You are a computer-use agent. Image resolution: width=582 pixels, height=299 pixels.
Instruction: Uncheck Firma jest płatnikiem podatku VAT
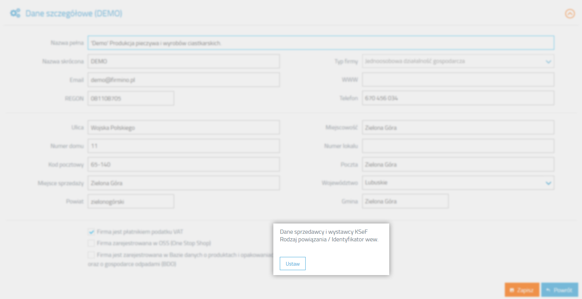(x=91, y=232)
